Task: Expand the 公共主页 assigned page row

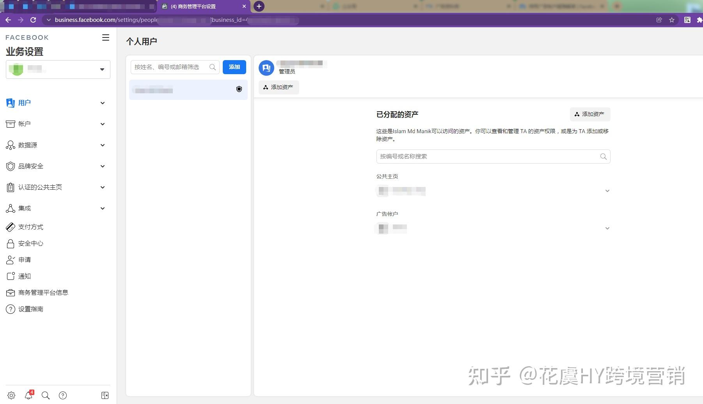Action: [x=607, y=191]
